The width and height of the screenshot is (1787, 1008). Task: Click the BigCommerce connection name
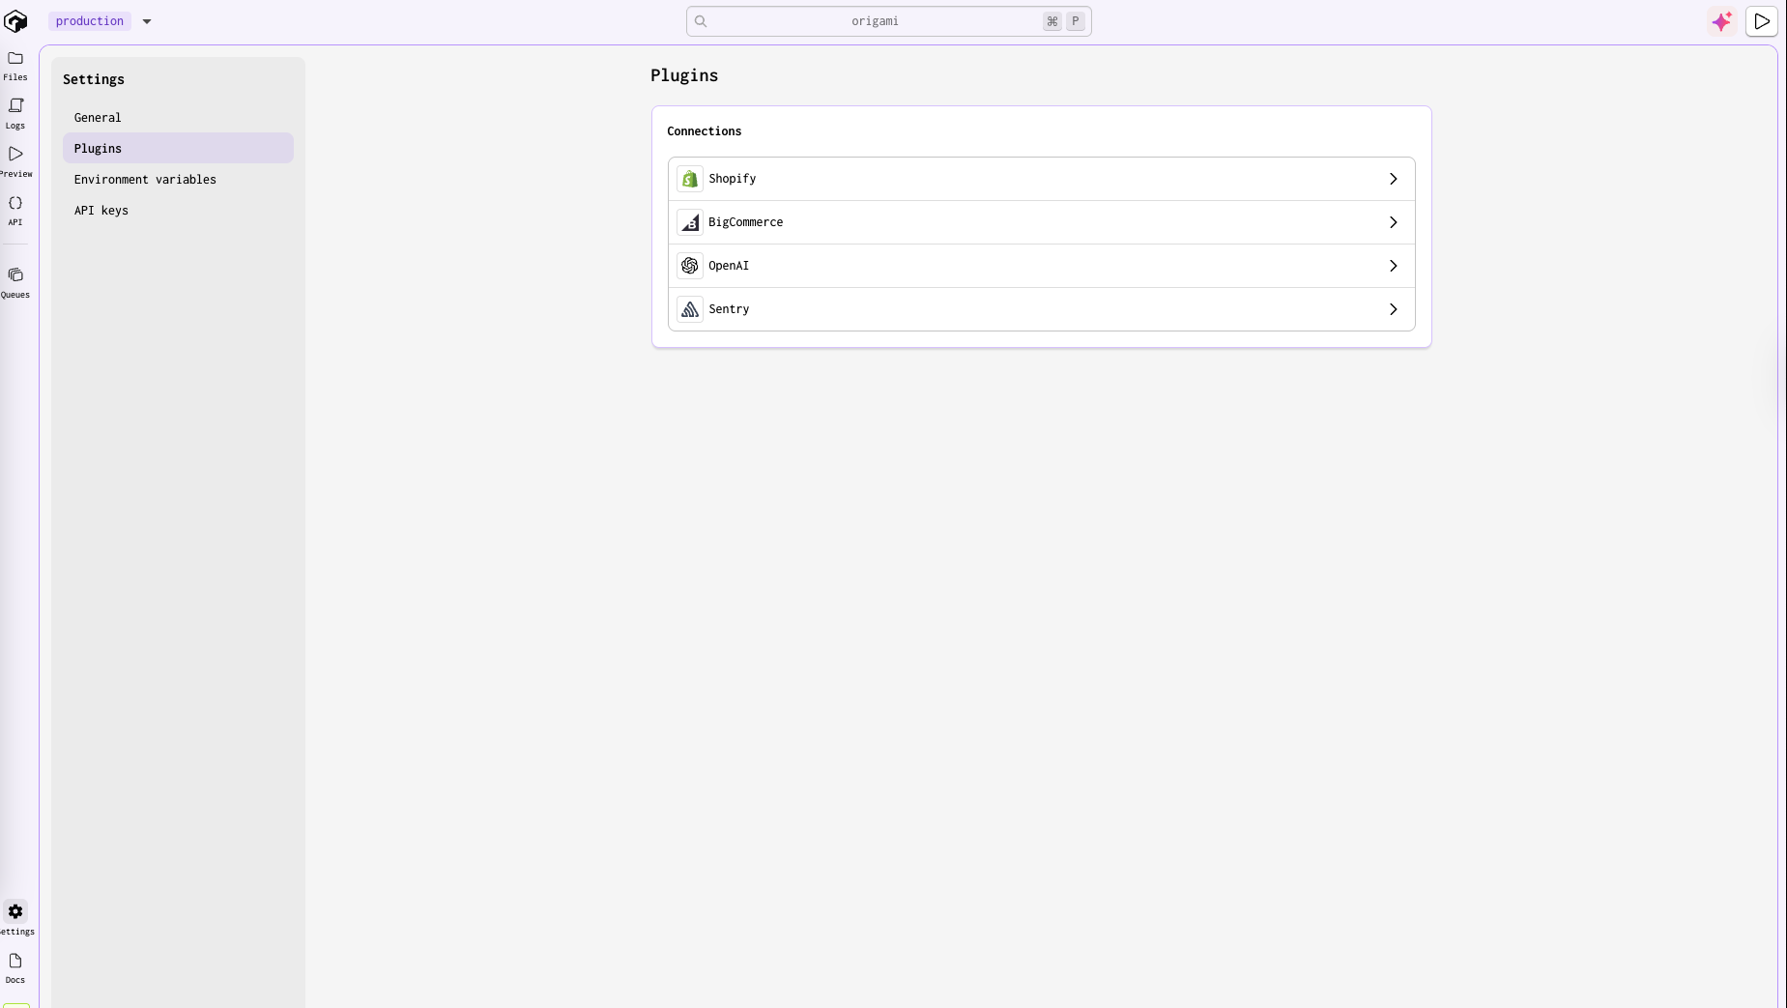click(x=746, y=222)
